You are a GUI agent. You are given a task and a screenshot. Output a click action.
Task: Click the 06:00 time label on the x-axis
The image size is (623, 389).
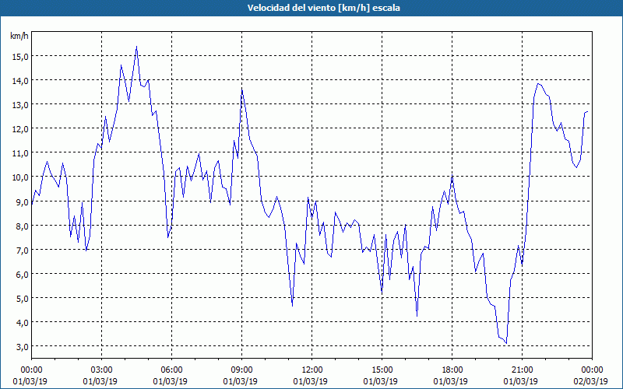[171, 370]
